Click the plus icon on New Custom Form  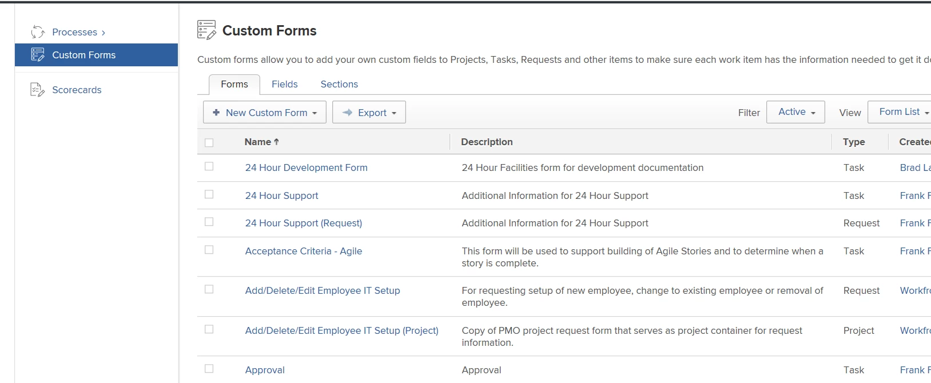(216, 113)
